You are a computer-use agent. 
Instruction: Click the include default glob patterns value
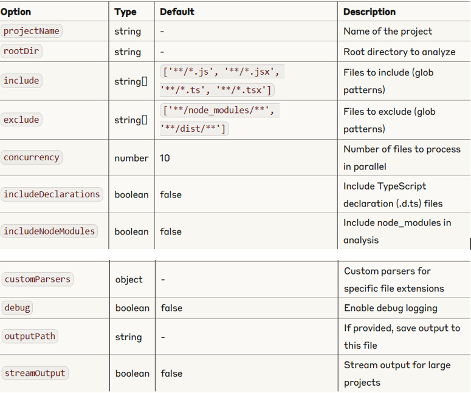click(x=222, y=81)
